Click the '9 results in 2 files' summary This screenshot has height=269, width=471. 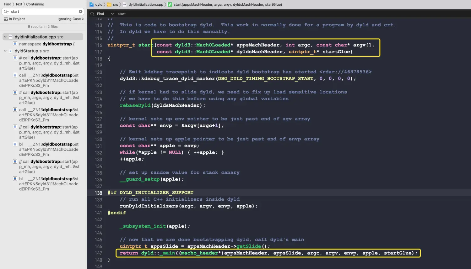click(x=43, y=27)
